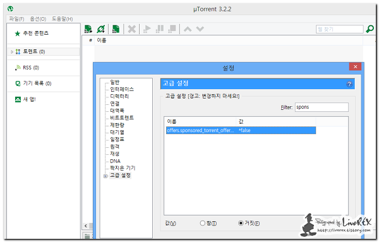Select 디렉터리 in settings tree
This screenshot has width=379, height=242.
point(119,96)
